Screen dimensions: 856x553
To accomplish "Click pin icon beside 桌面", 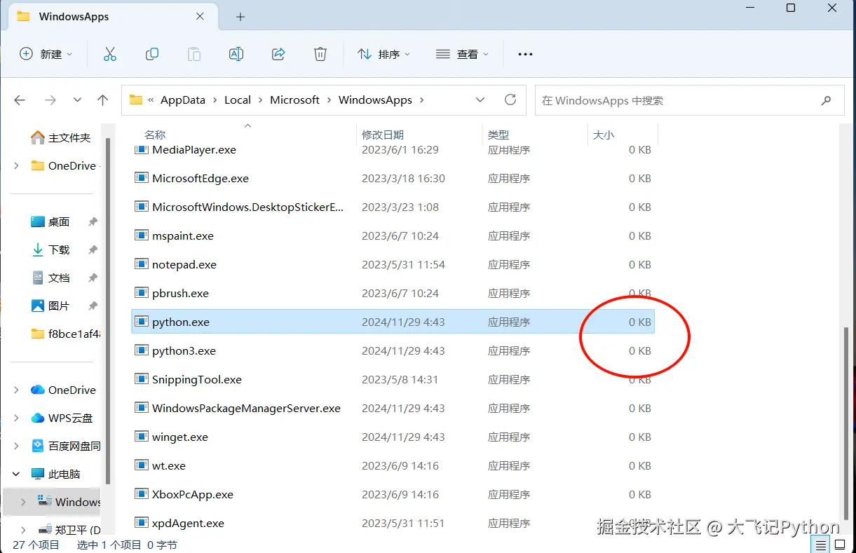I will tap(93, 221).
